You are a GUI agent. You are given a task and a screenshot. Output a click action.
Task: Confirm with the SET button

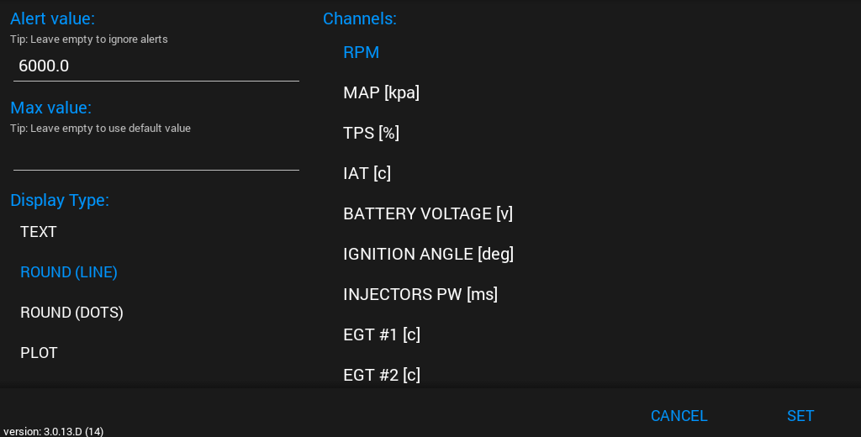(x=800, y=416)
